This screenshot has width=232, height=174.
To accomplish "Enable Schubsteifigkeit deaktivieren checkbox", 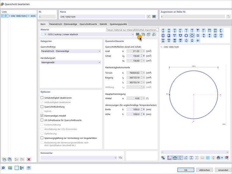I will tap(42, 98).
